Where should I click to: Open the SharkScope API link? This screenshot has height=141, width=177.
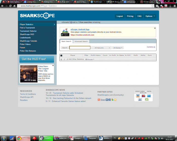(27, 97)
